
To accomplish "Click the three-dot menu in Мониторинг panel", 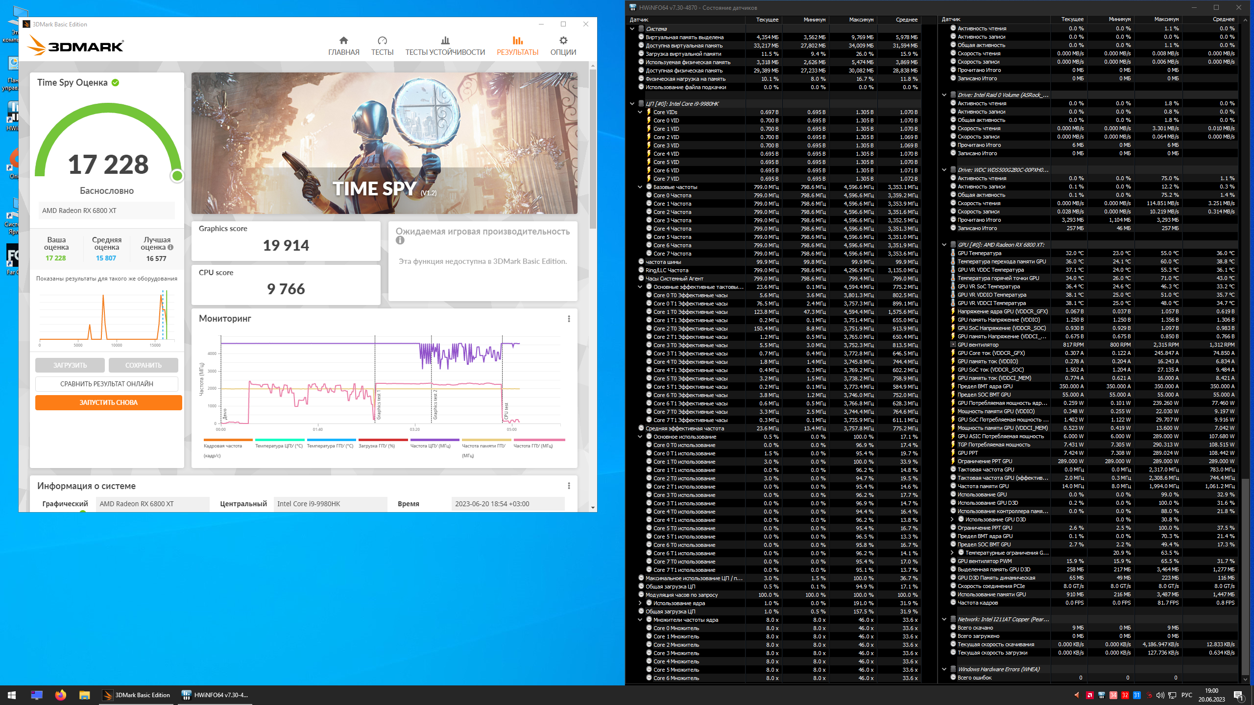I will click(569, 319).
